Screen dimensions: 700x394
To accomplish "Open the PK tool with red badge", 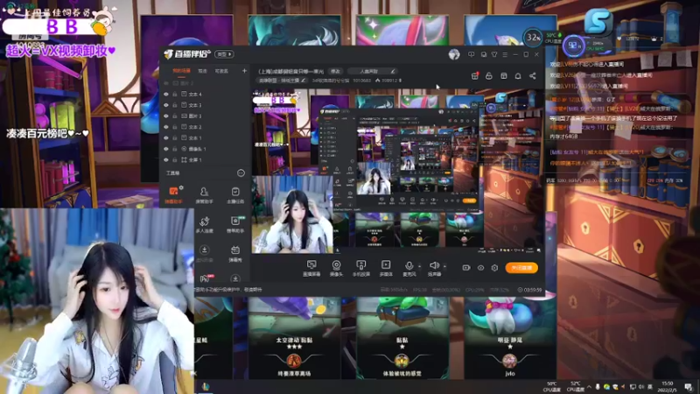I will click(205, 278).
